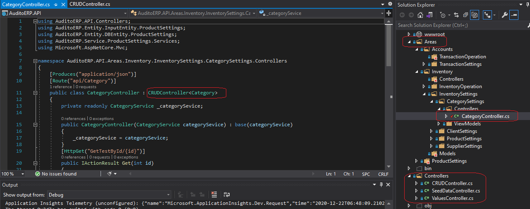
Task: Open Properties via the wrench icon
Action: pyautogui.click(x=504, y=15)
